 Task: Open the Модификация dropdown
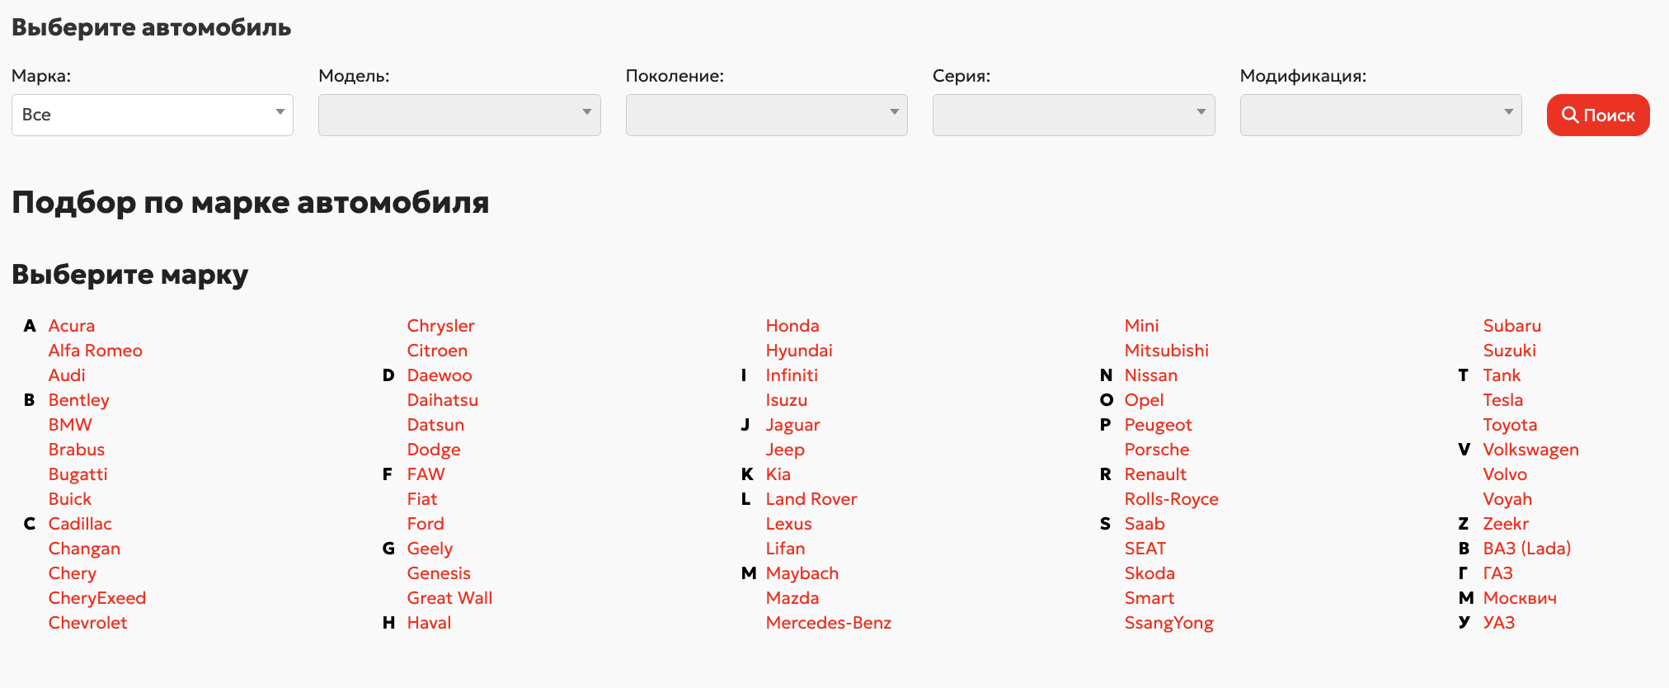(1380, 115)
